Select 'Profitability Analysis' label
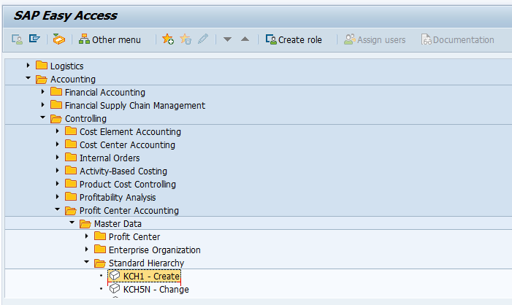 point(118,197)
